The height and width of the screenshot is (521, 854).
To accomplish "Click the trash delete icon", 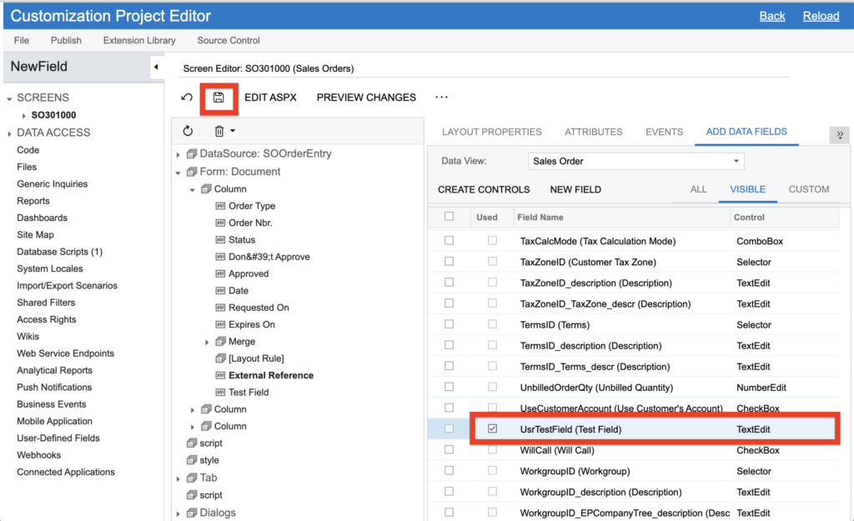I will pos(219,131).
